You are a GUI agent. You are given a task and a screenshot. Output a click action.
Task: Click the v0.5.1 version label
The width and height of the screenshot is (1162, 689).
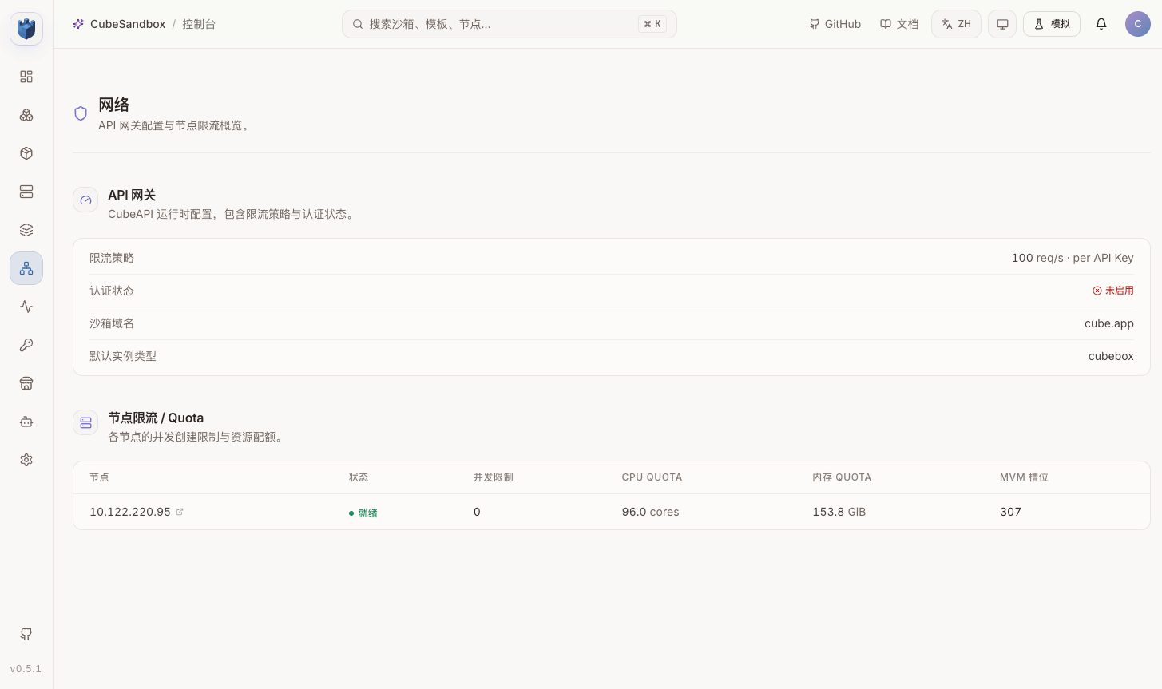[26, 669]
